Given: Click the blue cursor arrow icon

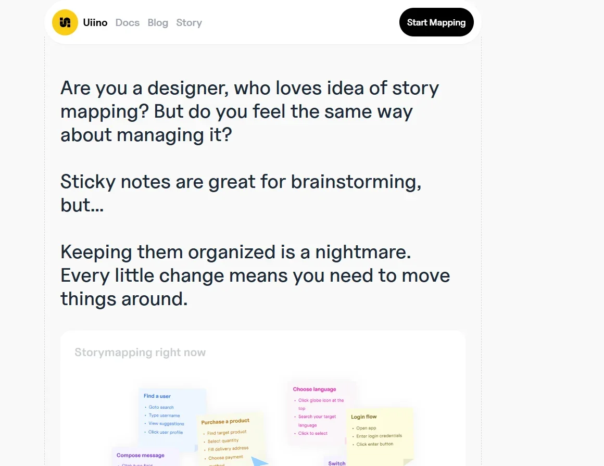Looking at the screenshot, I should [x=259, y=461].
